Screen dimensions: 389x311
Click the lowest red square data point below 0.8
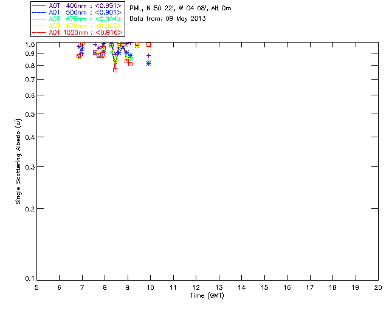coord(115,70)
